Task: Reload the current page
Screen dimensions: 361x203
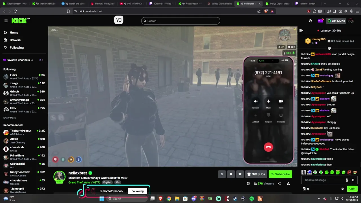Action: click(15, 11)
